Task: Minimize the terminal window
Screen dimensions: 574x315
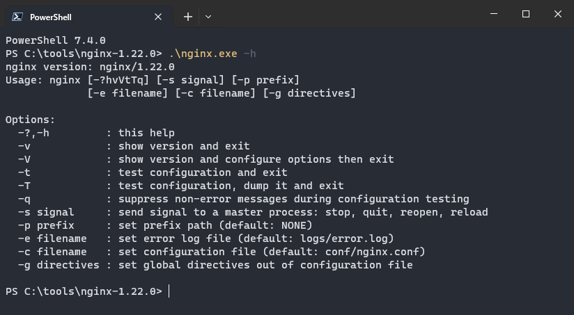Action: [x=493, y=14]
